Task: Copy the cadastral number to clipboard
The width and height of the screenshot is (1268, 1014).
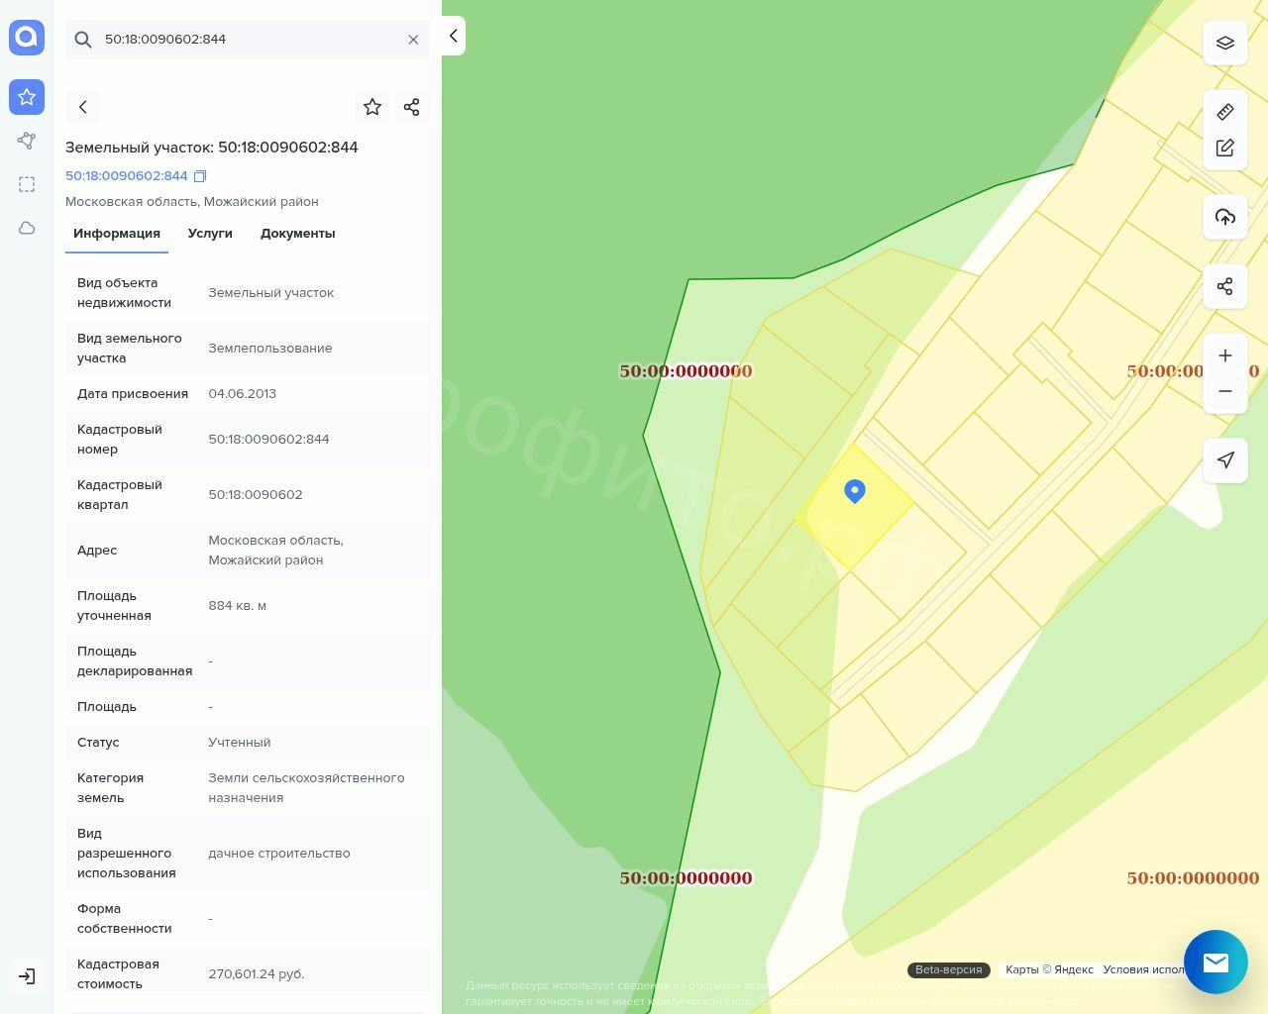Action: point(200,176)
